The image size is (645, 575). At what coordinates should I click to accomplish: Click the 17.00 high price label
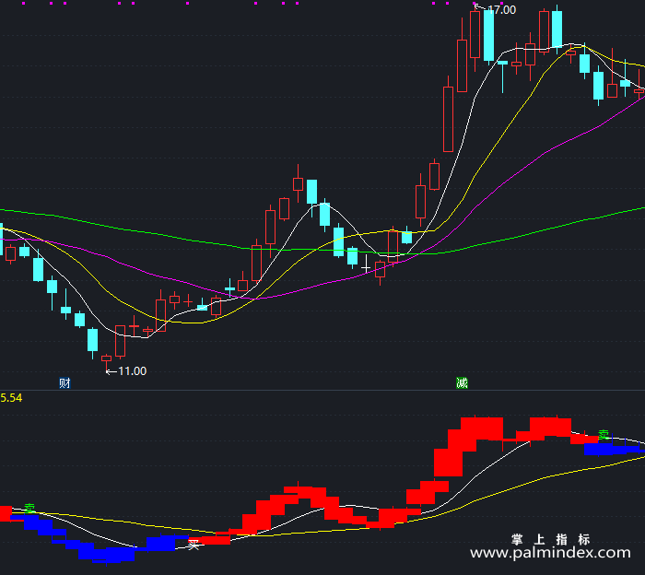[x=501, y=10]
